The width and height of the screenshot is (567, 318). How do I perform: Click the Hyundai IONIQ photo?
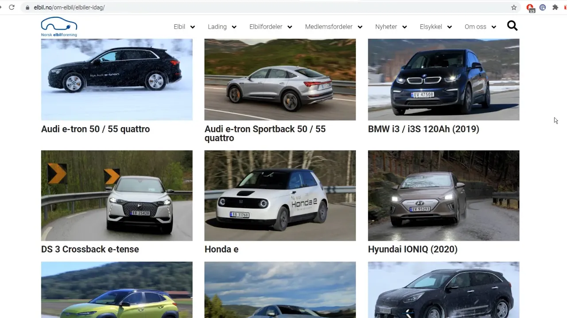pos(443,196)
